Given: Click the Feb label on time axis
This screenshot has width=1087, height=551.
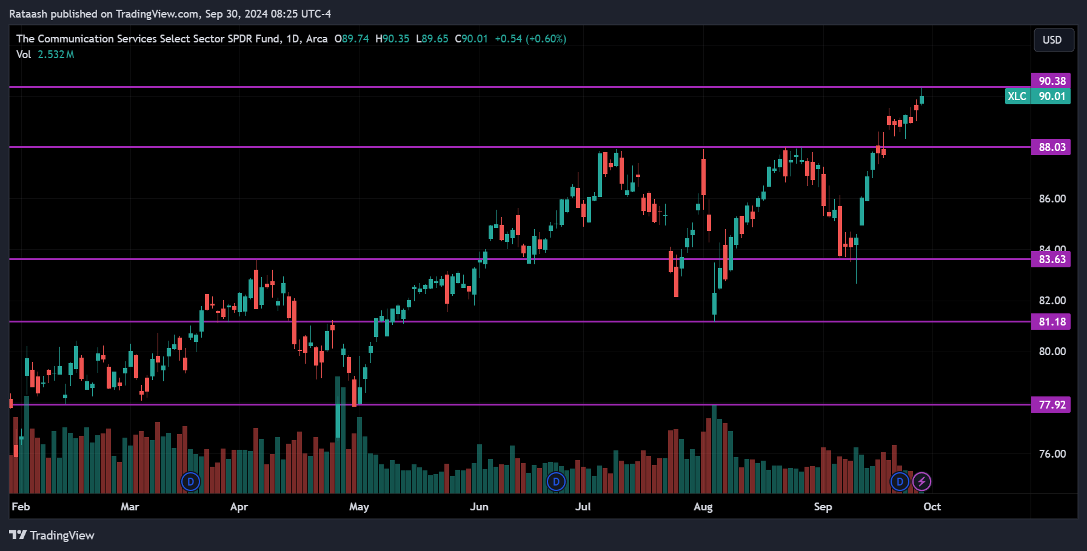Looking at the screenshot, I should coord(21,507).
